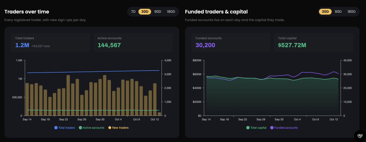
Task: Click the short last bar after Oct 12
Action: [x=159, y=114]
